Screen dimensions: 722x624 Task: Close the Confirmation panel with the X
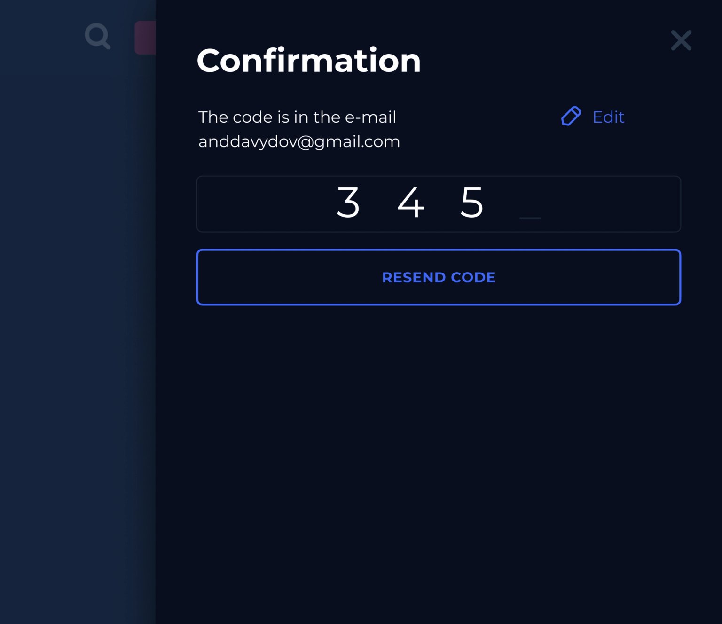click(681, 40)
